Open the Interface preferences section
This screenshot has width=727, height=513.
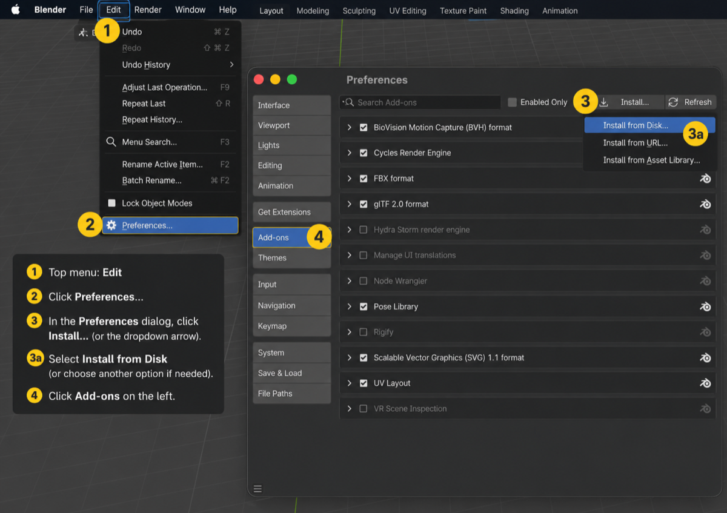pos(291,105)
